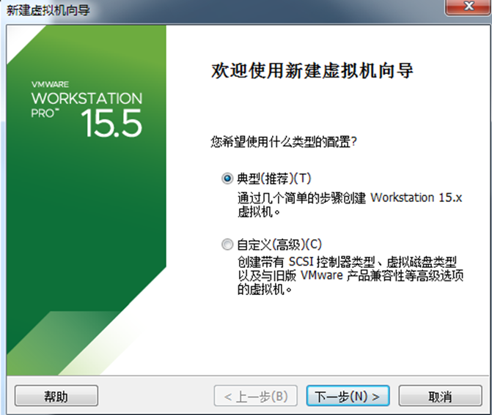Click the VMware Workstation Pro 15.5 logo
Viewport: 492px width, 415px height.
(x=87, y=109)
